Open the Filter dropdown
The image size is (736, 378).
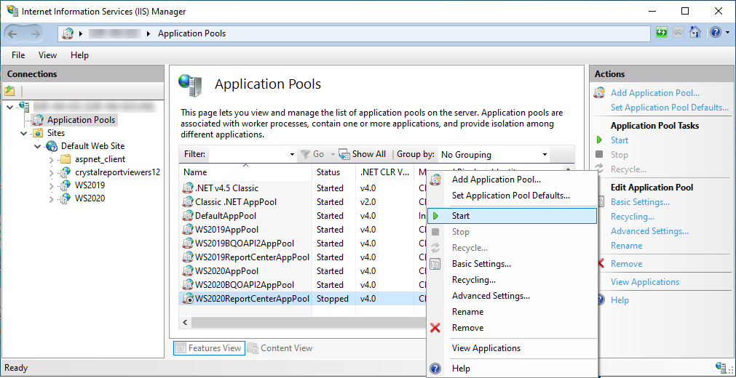pos(292,154)
